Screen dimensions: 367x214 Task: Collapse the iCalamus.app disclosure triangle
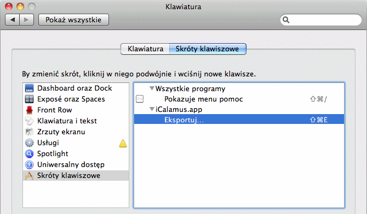152,109
